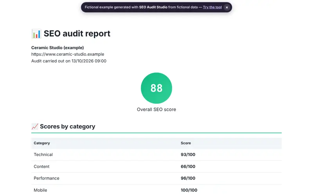Click the 'Ceramic Studio (example)' name
The image size is (313, 195).
pos(58,48)
